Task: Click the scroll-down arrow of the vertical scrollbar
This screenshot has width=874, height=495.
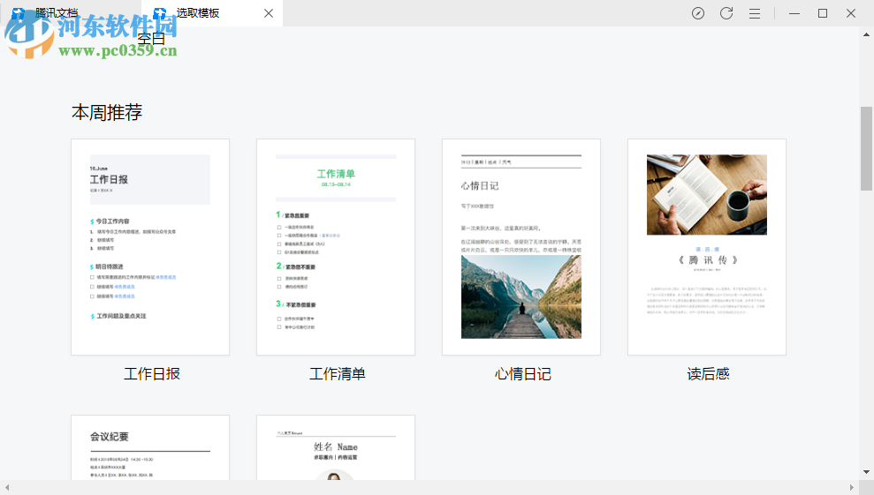Action: pyautogui.click(x=866, y=472)
